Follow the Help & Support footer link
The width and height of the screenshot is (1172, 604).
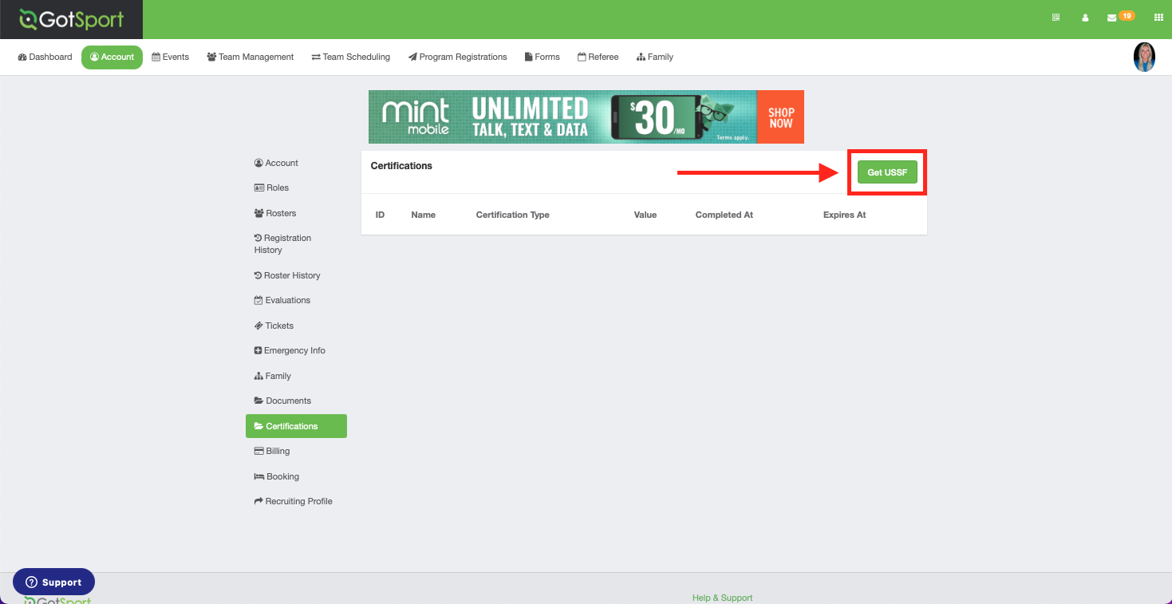722,598
